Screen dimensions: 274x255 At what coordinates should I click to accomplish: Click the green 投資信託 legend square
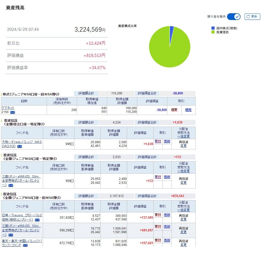[x=213, y=32]
